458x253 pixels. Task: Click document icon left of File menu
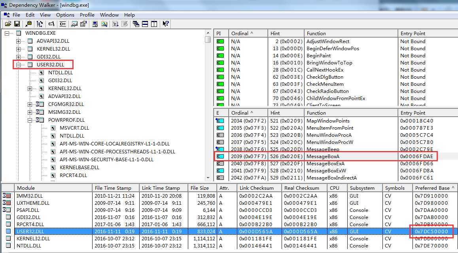point(6,15)
